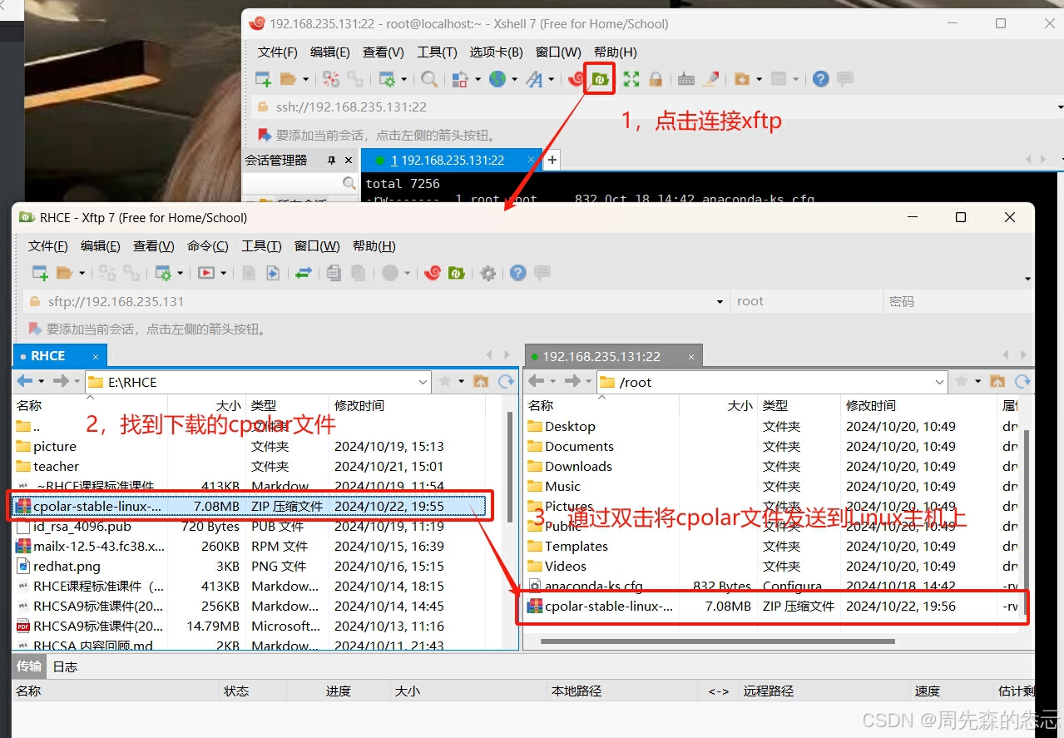This screenshot has height=738, width=1064.
Task: Launch Xftp from the Xshell toolbar green icon
Action: tap(600, 79)
